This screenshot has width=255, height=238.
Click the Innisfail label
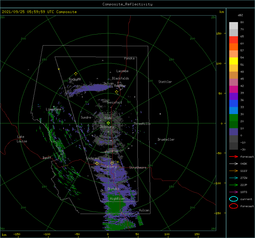pyautogui.click(x=115, y=102)
